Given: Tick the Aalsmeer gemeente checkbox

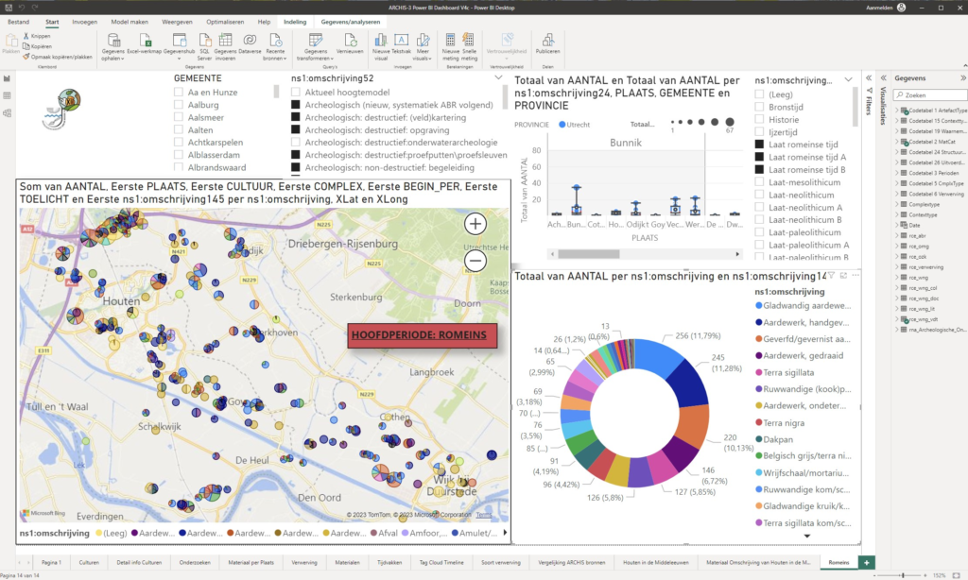Looking at the screenshot, I should [180, 117].
